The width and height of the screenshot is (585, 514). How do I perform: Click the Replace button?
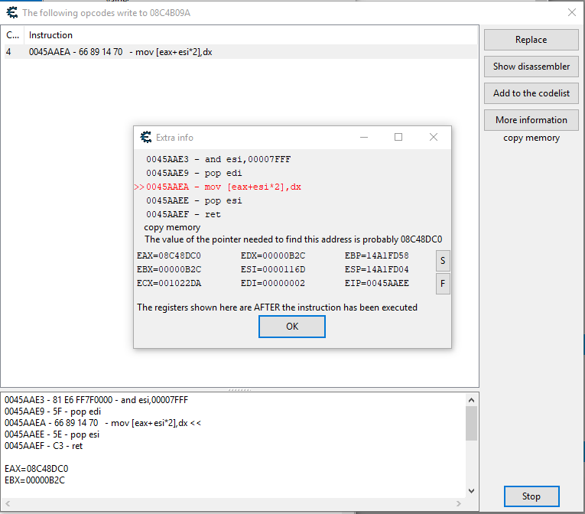(531, 40)
